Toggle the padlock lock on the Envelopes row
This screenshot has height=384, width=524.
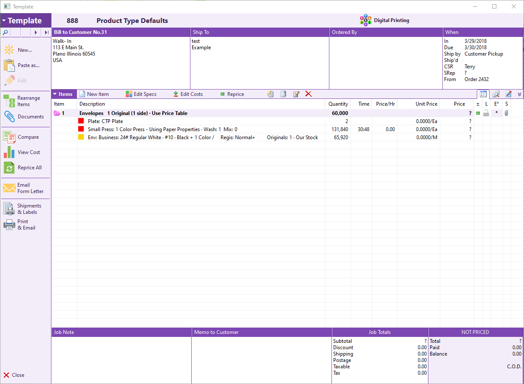pos(486,113)
